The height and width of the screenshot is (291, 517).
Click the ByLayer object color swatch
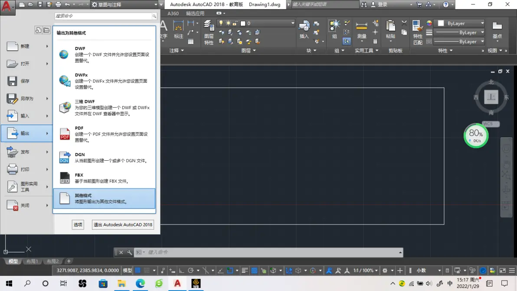click(x=441, y=23)
